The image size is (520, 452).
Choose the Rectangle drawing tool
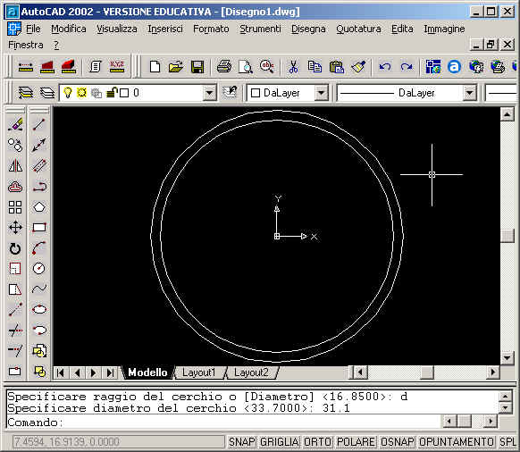tap(38, 228)
